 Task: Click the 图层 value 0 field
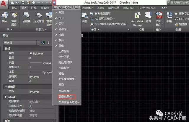[40, 58]
